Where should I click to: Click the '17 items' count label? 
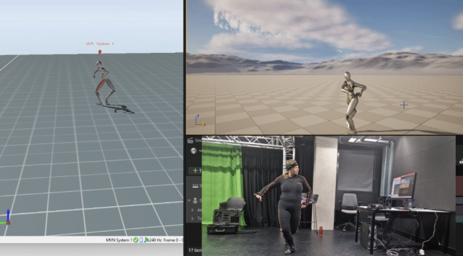coord(195,250)
